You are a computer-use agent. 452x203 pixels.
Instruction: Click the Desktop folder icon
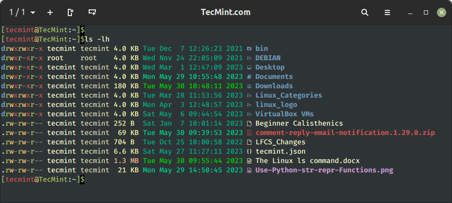(249, 67)
